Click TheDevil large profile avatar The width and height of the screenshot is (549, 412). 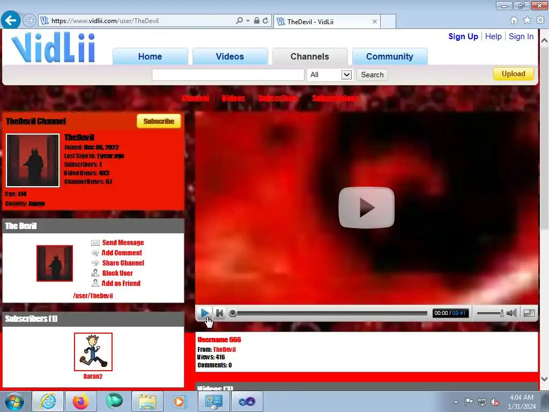point(33,160)
